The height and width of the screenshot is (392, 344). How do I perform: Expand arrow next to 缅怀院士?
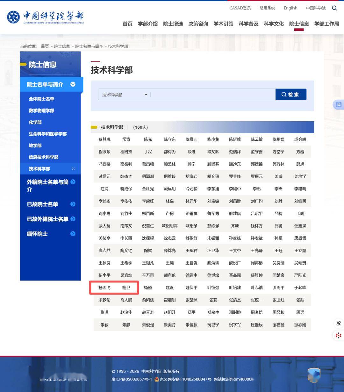coord(73,234)
